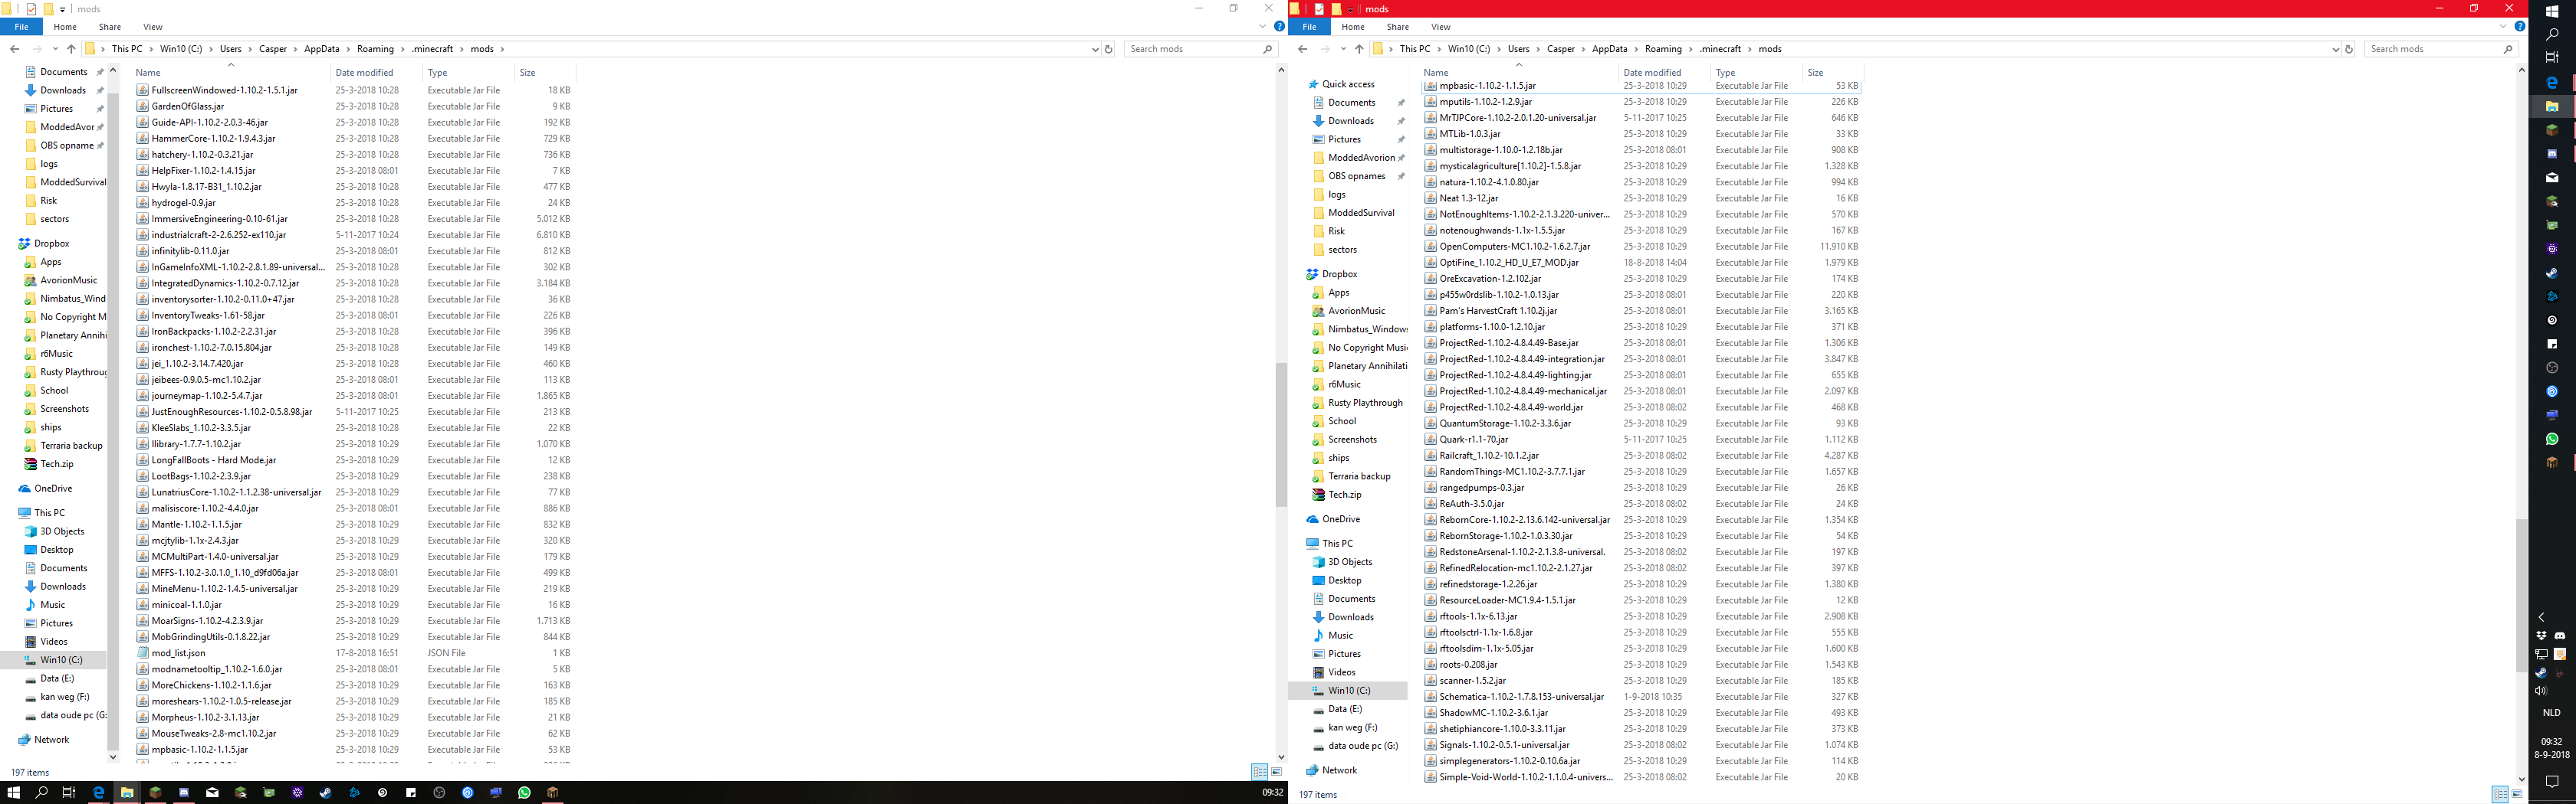Open File menu in left window
This screenshot has height=804, width=2576.
point(21,27)
